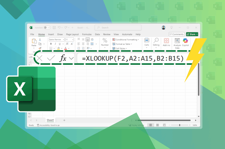Viewport: 225px width, 149px height.
Task: Click the Add-ins icon
Action: coord(166,41)
